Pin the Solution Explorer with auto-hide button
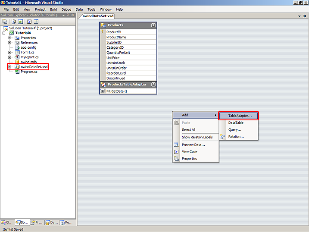This screenshot has width=309, height=232. pyautogui.click(x=68, y=15)
